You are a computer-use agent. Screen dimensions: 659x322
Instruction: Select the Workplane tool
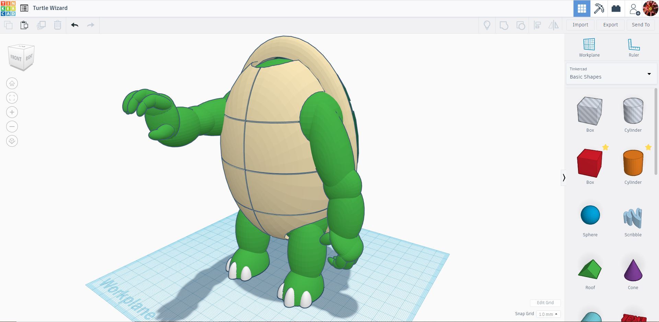[589, 48]
